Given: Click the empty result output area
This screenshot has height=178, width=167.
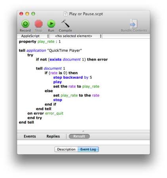Looking at the screenshot, I should (x=83, y=142).
